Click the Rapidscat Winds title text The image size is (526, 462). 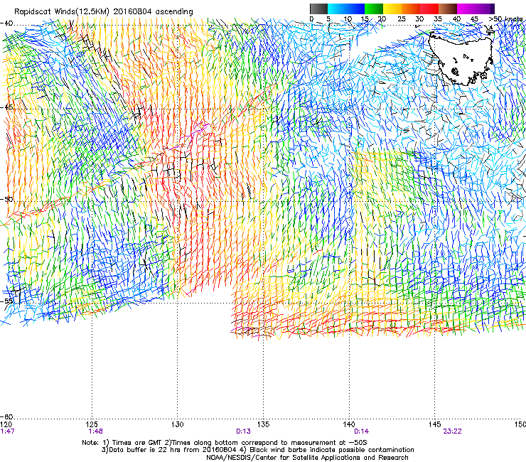pos(104,11)
